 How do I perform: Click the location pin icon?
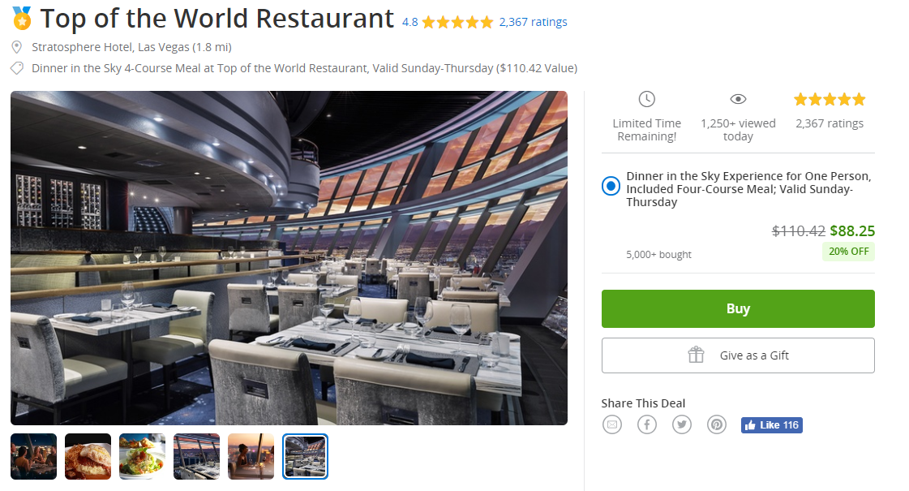pos(17,47)
